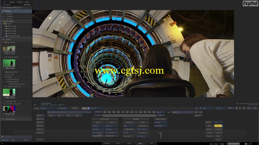259x145 pixels.
Task: Select the All tab in Media Panel
Action: (x=5, y=2)
